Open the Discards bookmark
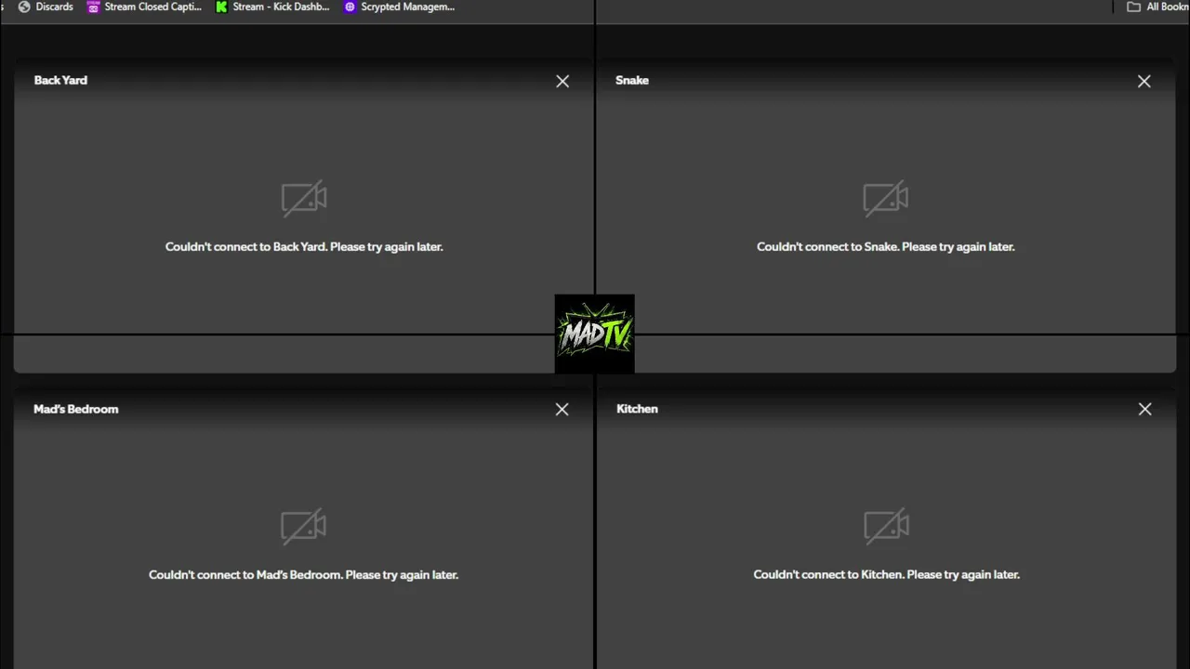The height and width of the screenshot is (669, 1190). point(45,7)
